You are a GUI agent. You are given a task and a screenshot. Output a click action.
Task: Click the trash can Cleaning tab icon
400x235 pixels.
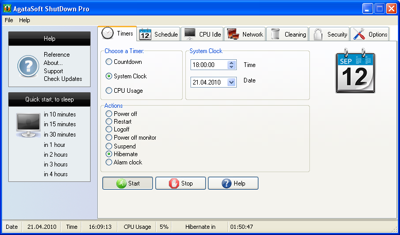click(x=275, y=34)
